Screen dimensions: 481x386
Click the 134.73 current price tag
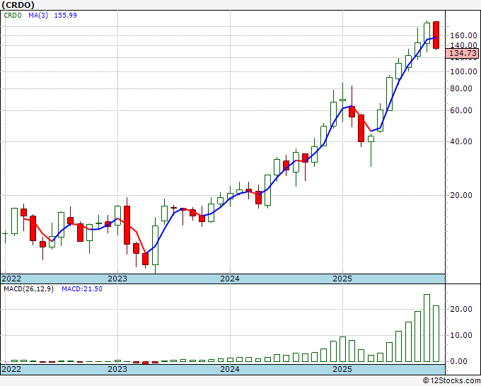click(463, 53)
